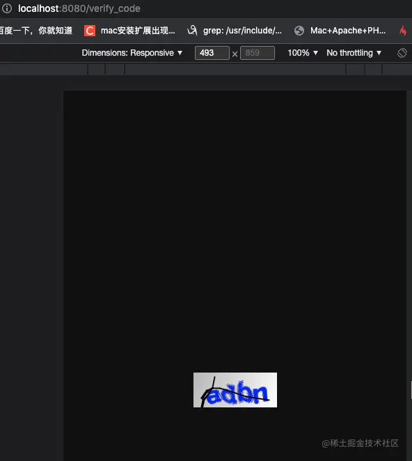Viewport: 412px width, 461px height.
Task: Open the grep: /usr/include bookmark
Action: 242,31
